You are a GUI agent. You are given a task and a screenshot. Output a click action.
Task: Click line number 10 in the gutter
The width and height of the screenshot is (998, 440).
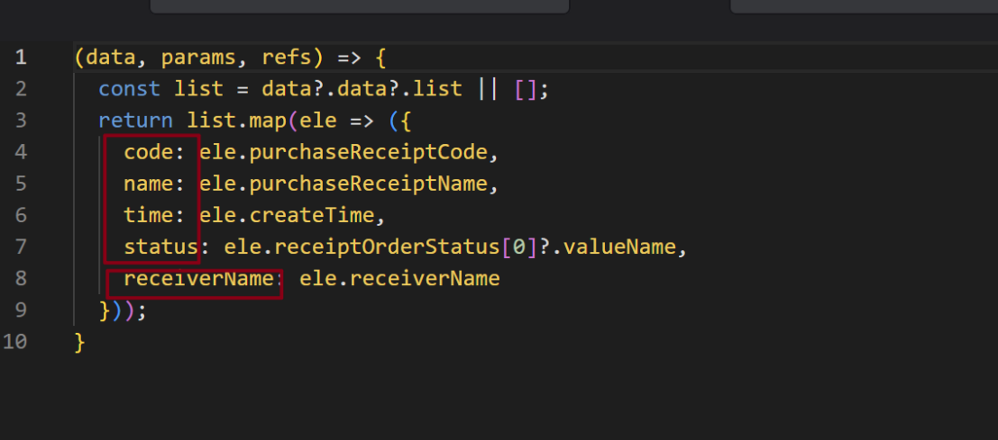tap(14, 342)
